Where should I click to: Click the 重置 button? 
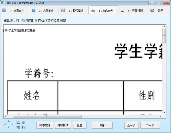(80, 125)
